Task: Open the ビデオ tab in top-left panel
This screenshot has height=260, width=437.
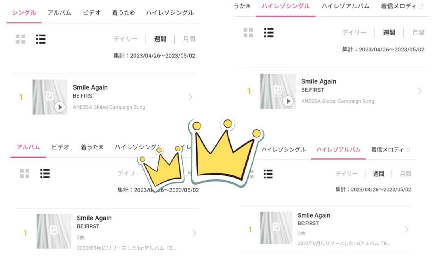Action: (x=91, y=13)
